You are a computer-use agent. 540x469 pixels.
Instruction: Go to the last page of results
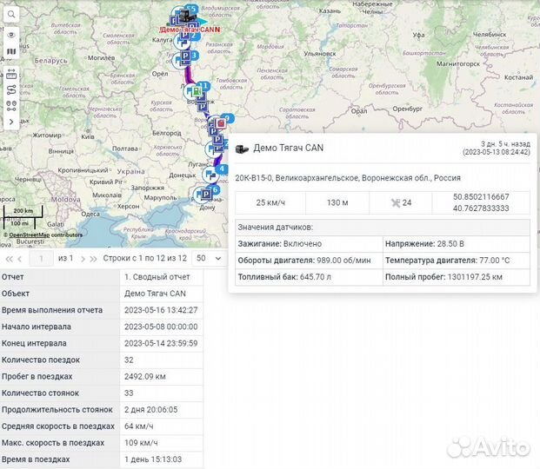click(93, 259)
